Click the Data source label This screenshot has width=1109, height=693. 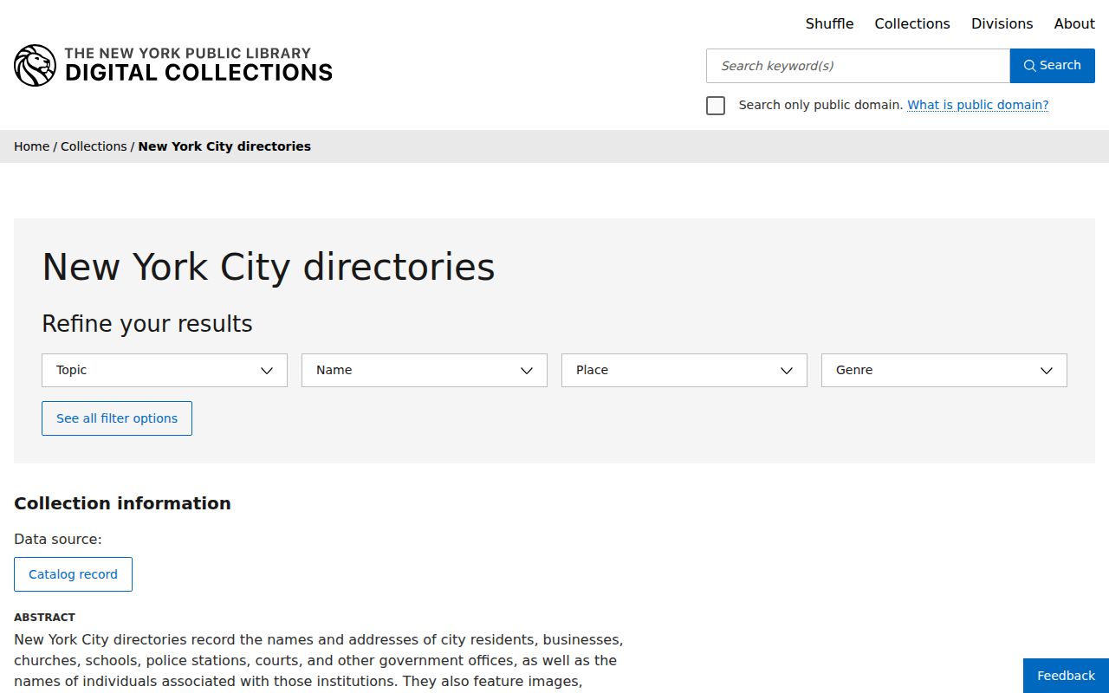click(x=57, y=539)
